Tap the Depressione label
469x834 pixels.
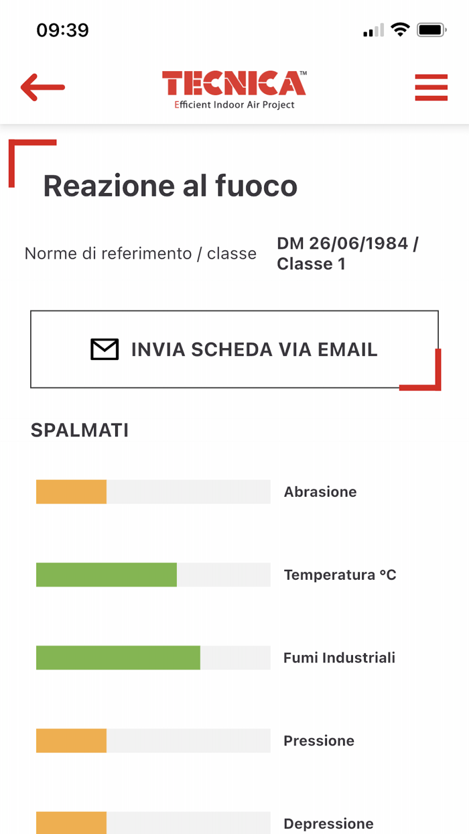pyautogui.click(x=328, y=823)
